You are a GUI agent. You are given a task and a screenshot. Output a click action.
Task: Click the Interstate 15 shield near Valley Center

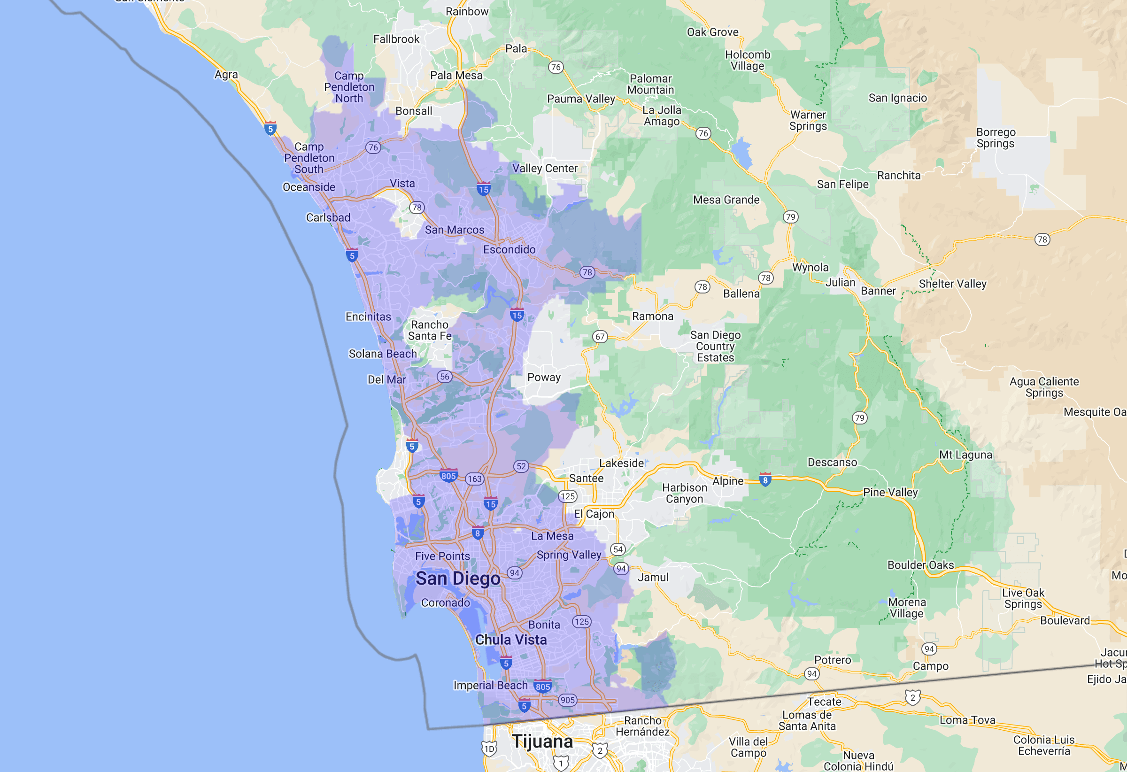coord(483,189)
